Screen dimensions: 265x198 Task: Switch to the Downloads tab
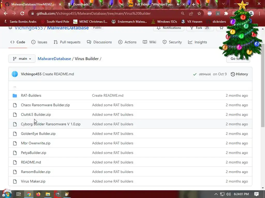81,4
